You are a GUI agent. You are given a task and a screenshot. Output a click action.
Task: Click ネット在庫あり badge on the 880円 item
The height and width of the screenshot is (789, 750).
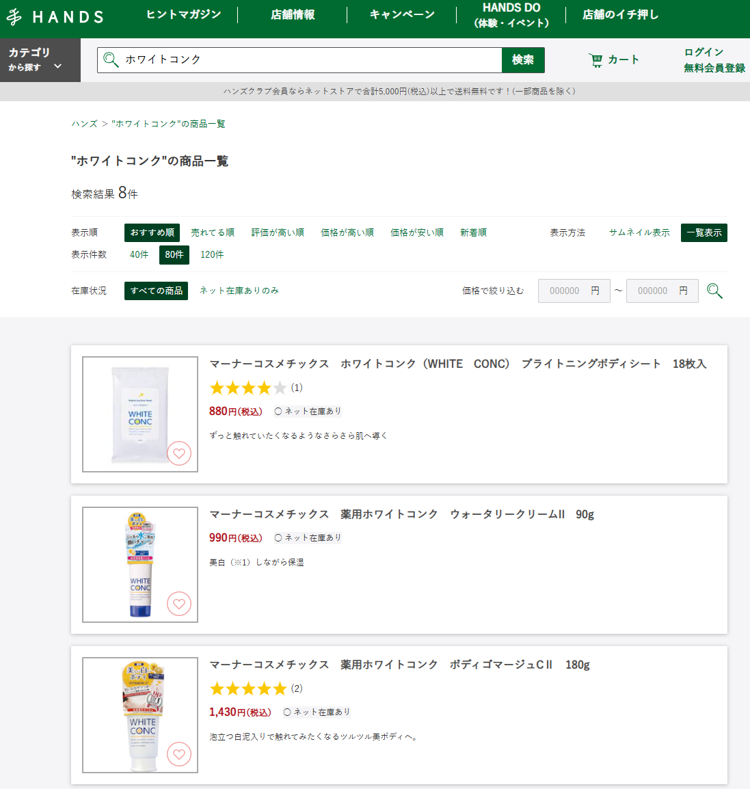tap(308, 411)
